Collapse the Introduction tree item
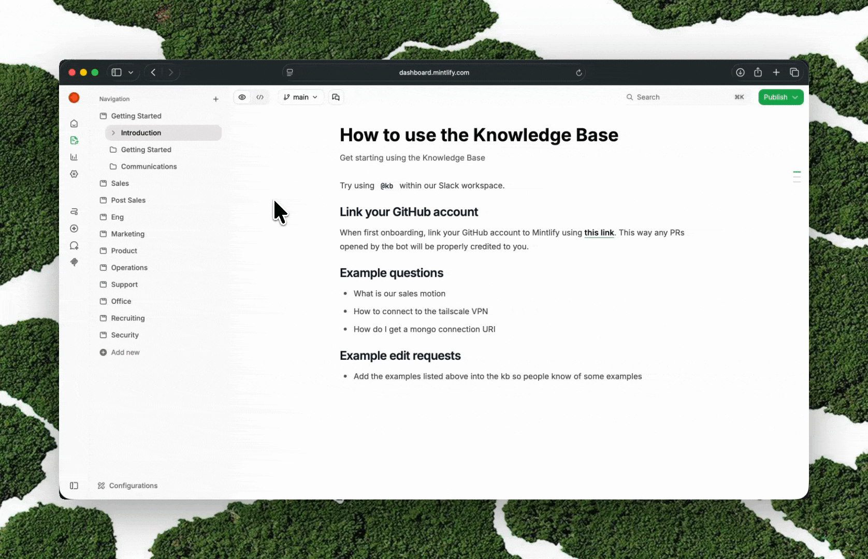The width and height of the screenshot is (868, 559). tap(113, 133)
